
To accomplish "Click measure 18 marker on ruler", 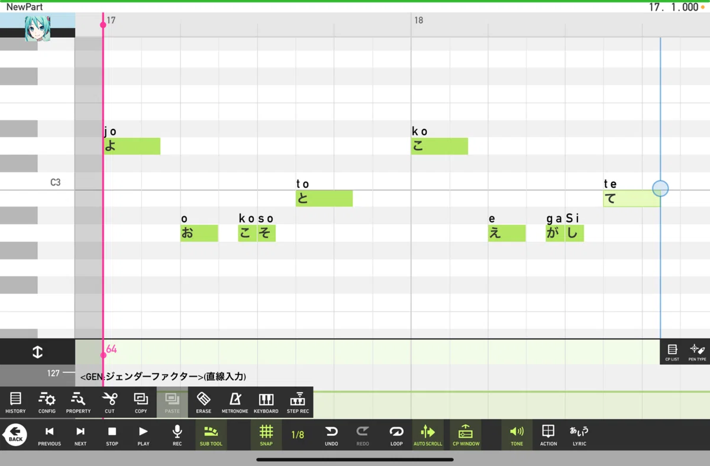I will (x=419, y=21).
